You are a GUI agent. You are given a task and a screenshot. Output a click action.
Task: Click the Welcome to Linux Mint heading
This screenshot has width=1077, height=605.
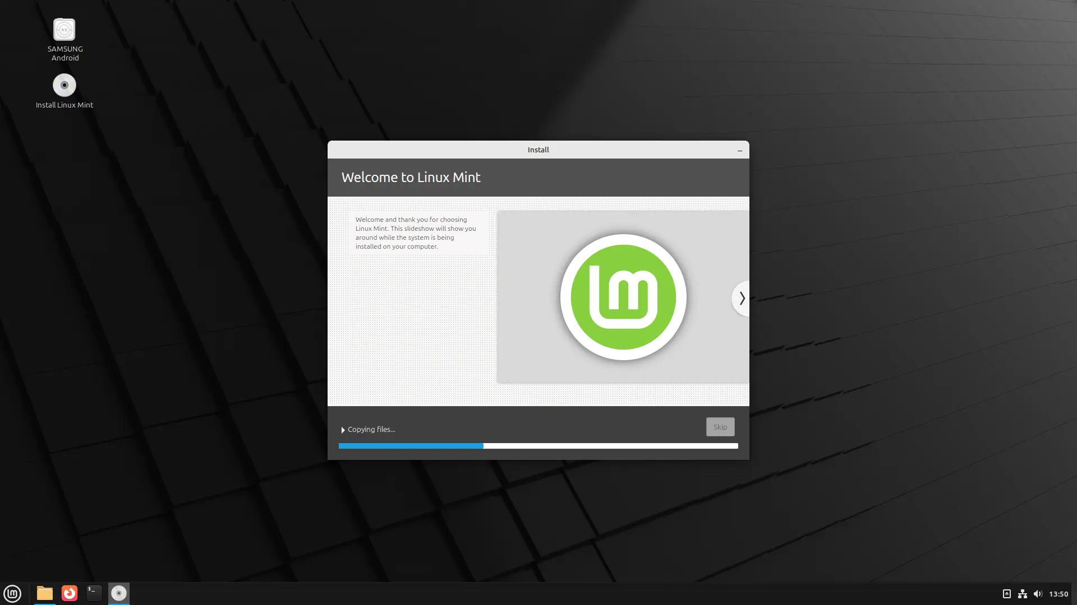[x=411, y=177]
